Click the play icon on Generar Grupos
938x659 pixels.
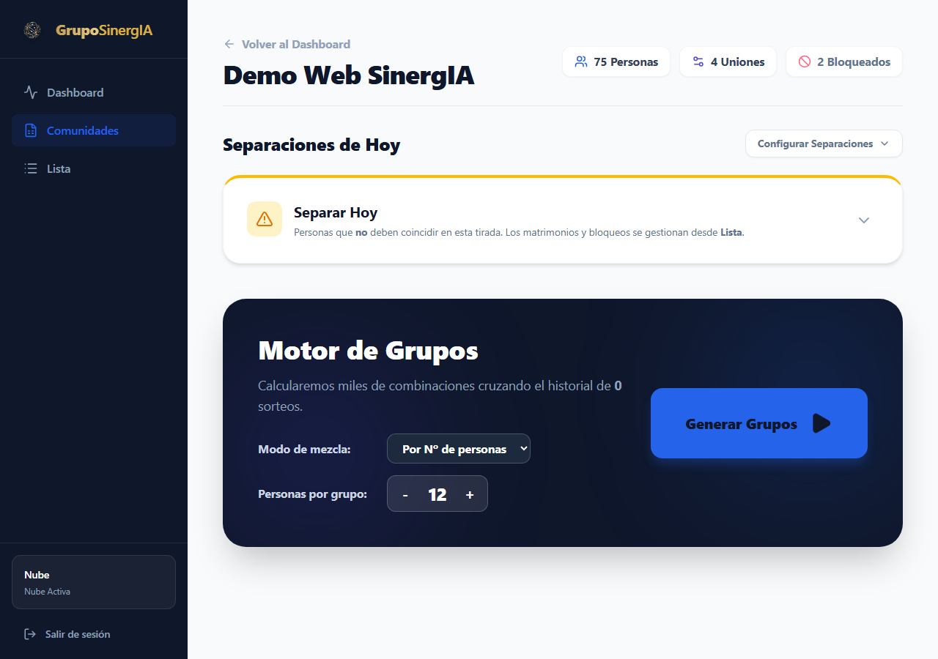pos(821,423)
